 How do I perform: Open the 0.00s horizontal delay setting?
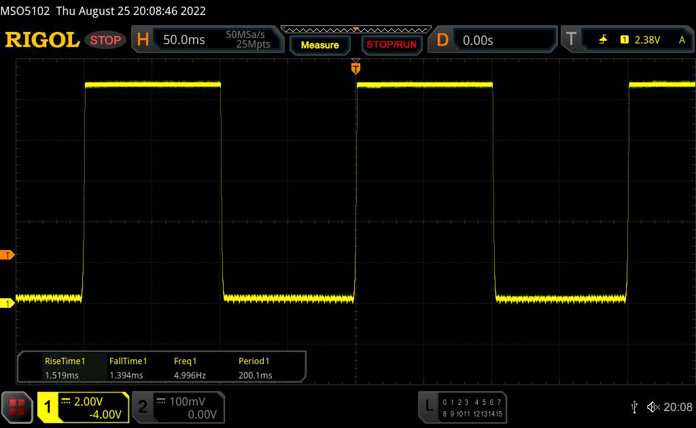click(x=478, y=40)
